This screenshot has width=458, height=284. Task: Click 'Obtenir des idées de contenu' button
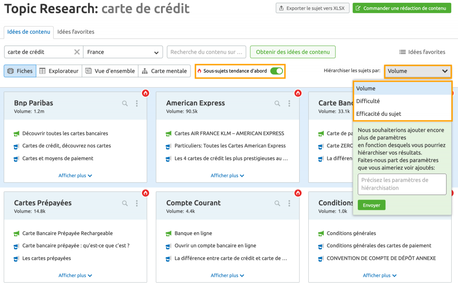292,52
